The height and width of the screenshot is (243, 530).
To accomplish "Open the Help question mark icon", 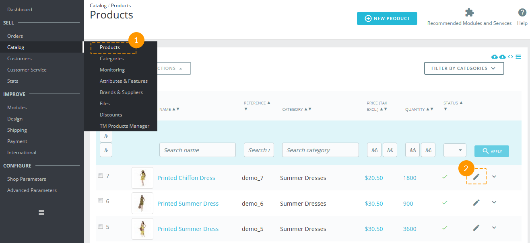I will [522, 12].
